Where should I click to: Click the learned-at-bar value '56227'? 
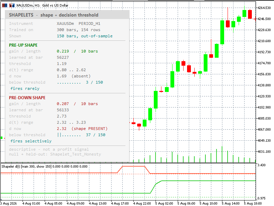[x=63, y=58]
